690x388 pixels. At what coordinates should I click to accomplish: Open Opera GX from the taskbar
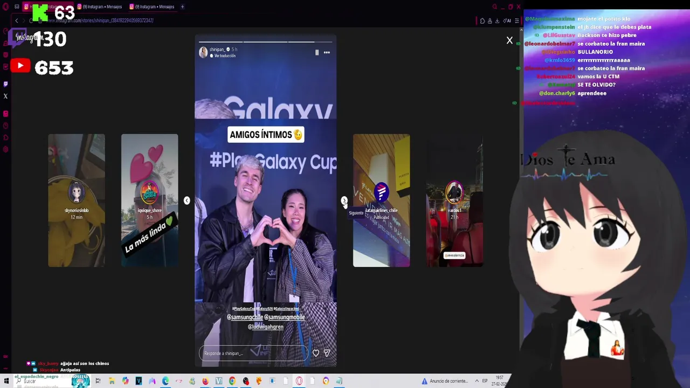[x=299, y=381]
